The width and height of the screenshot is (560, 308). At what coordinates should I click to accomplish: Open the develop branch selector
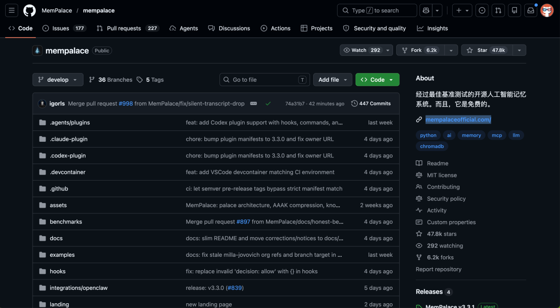[x=58, y=80]
